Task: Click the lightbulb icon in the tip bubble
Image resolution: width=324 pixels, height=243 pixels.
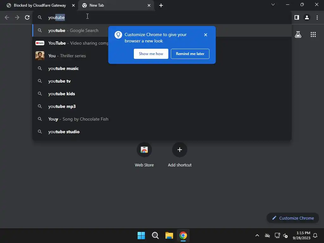Action: (x=118, y=35)
